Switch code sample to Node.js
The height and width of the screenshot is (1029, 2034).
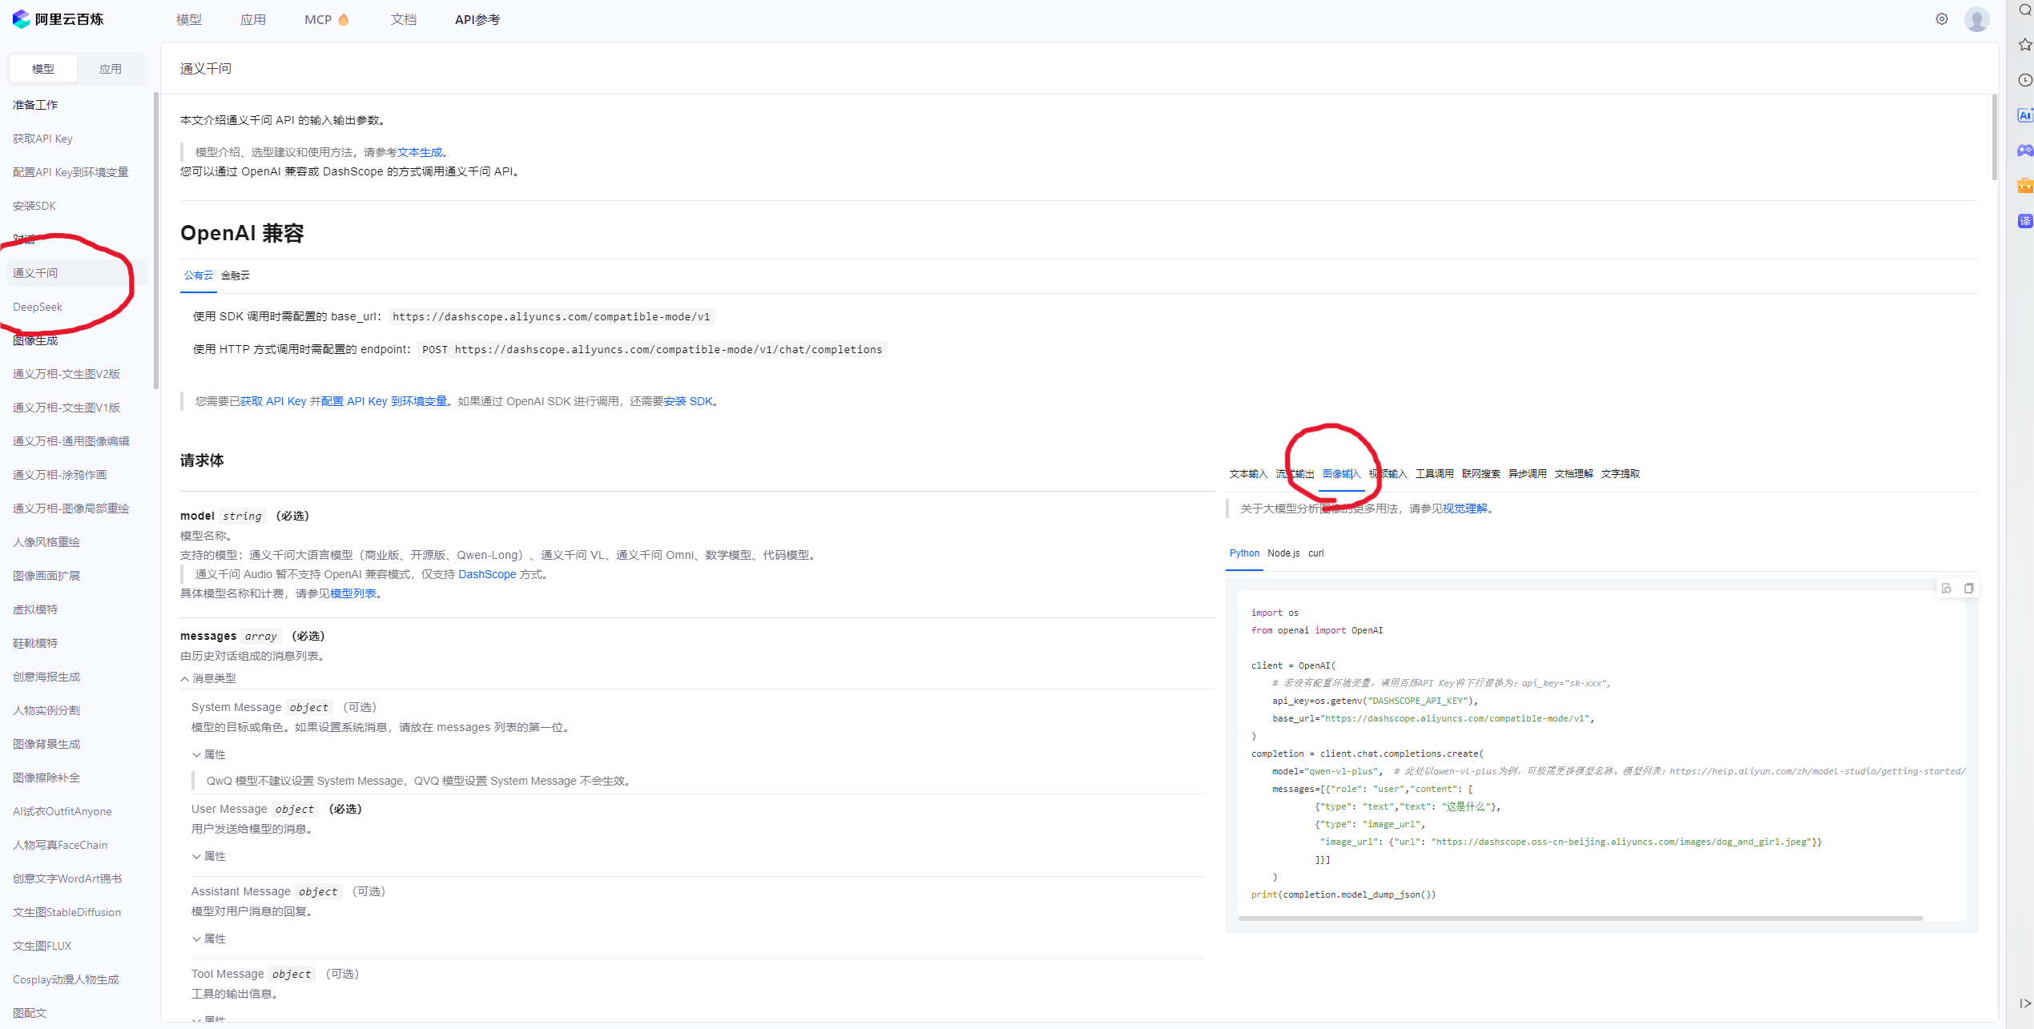1283,553
